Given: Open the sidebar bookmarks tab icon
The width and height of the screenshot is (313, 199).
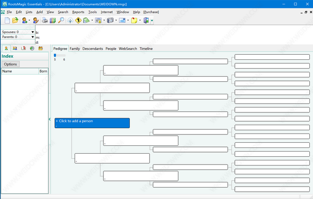Looking at the screenshot, I should (23, 48).
